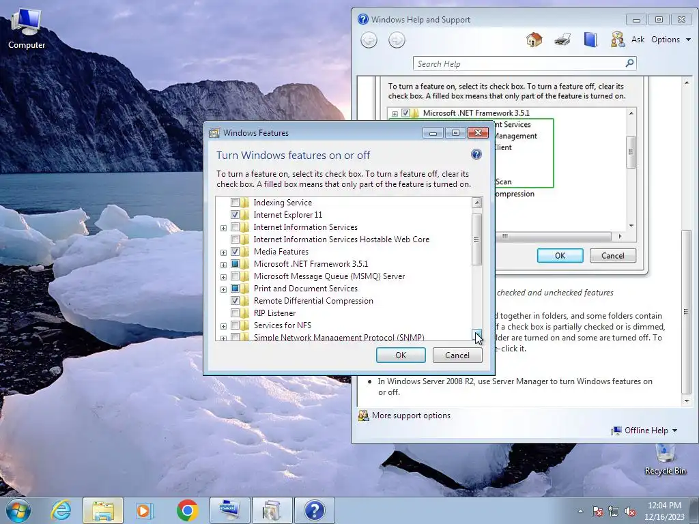699x524 pixels.
Task: Open the Browse Help book icon
Action: click(590, 40)
